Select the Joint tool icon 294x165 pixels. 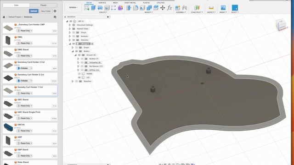pyautogui.click(x=185, y=8)
